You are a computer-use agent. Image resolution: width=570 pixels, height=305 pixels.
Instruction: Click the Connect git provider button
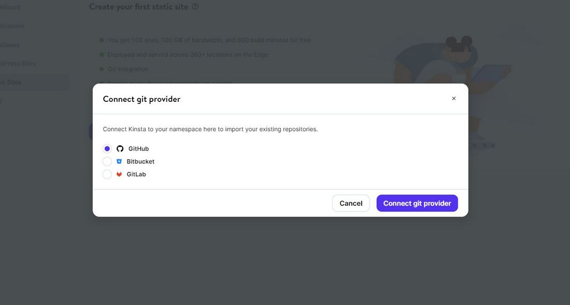(417, 203)
